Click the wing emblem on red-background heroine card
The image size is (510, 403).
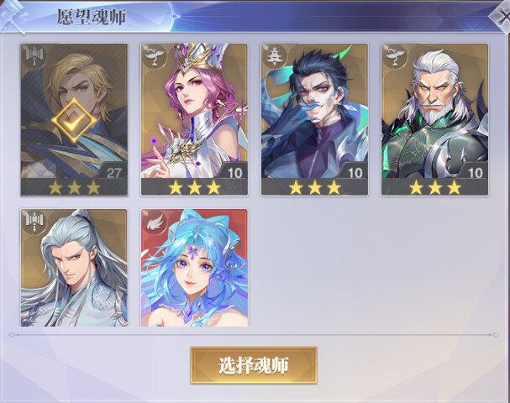(x=155, y=222)
